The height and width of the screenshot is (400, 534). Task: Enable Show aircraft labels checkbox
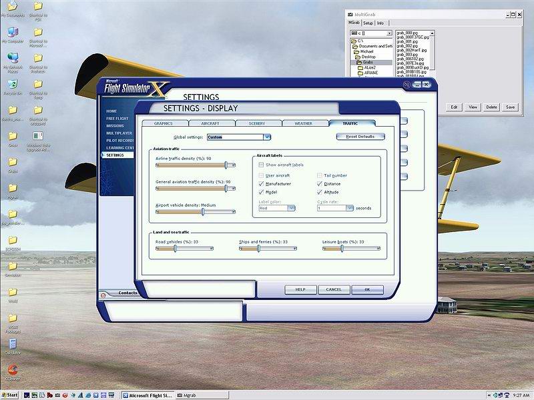click(261, 165)
